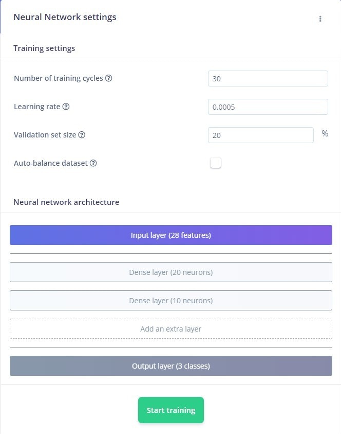Select the Input layer (28 features) block

[171, 235]
